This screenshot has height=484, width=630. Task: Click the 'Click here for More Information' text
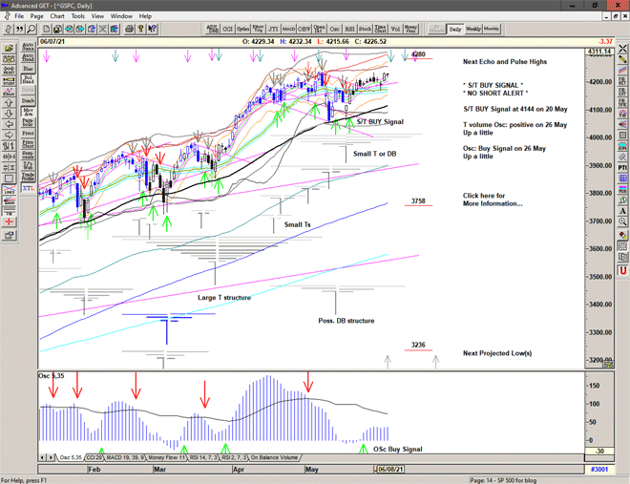pos(492,200)
